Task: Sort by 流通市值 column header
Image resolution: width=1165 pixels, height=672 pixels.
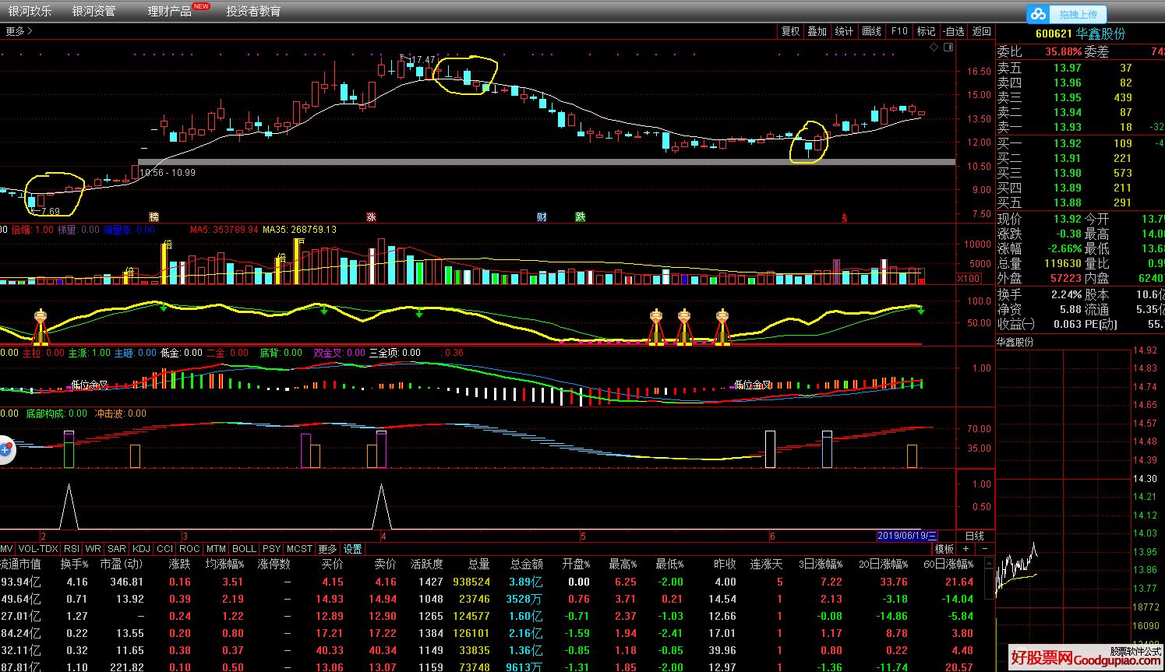Action: click(x=20, y=564)
